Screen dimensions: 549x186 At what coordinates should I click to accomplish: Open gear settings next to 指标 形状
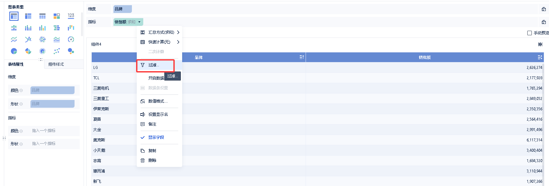coord(21,144)
